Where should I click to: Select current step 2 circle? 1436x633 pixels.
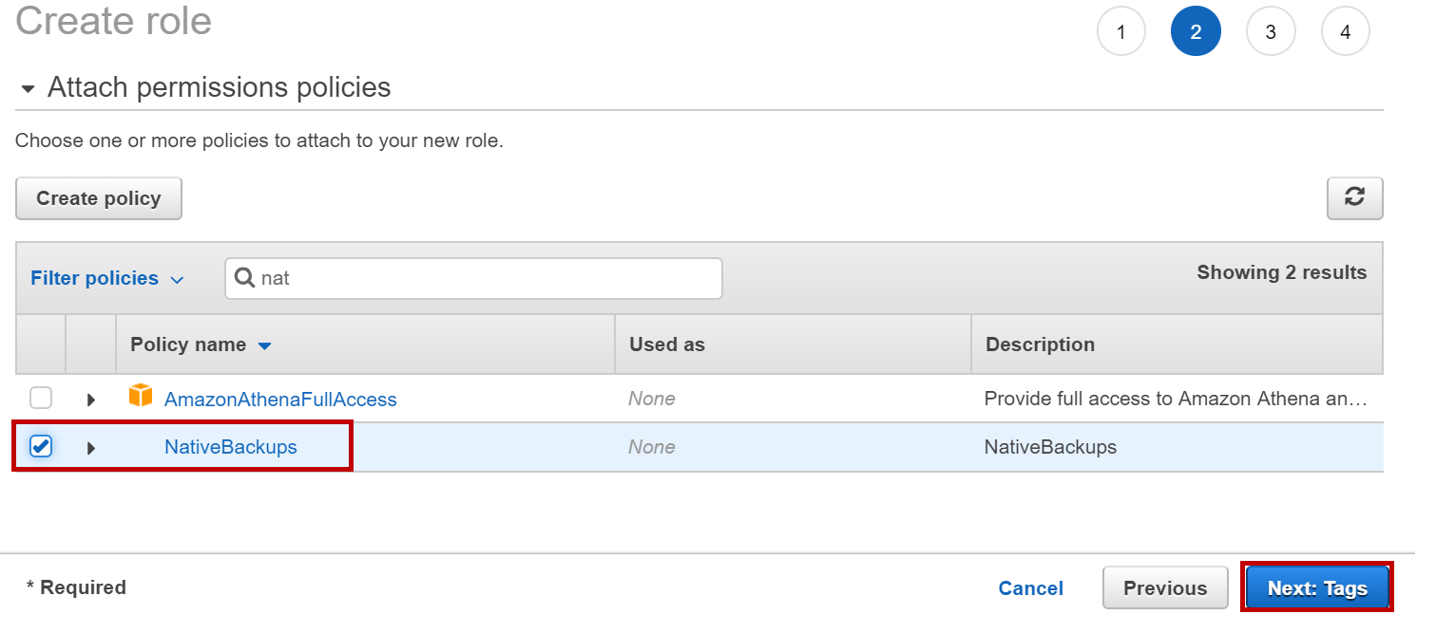[x=1196, y=32]
